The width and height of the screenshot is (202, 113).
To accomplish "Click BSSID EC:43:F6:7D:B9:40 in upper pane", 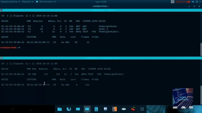I will coord(13,26).
